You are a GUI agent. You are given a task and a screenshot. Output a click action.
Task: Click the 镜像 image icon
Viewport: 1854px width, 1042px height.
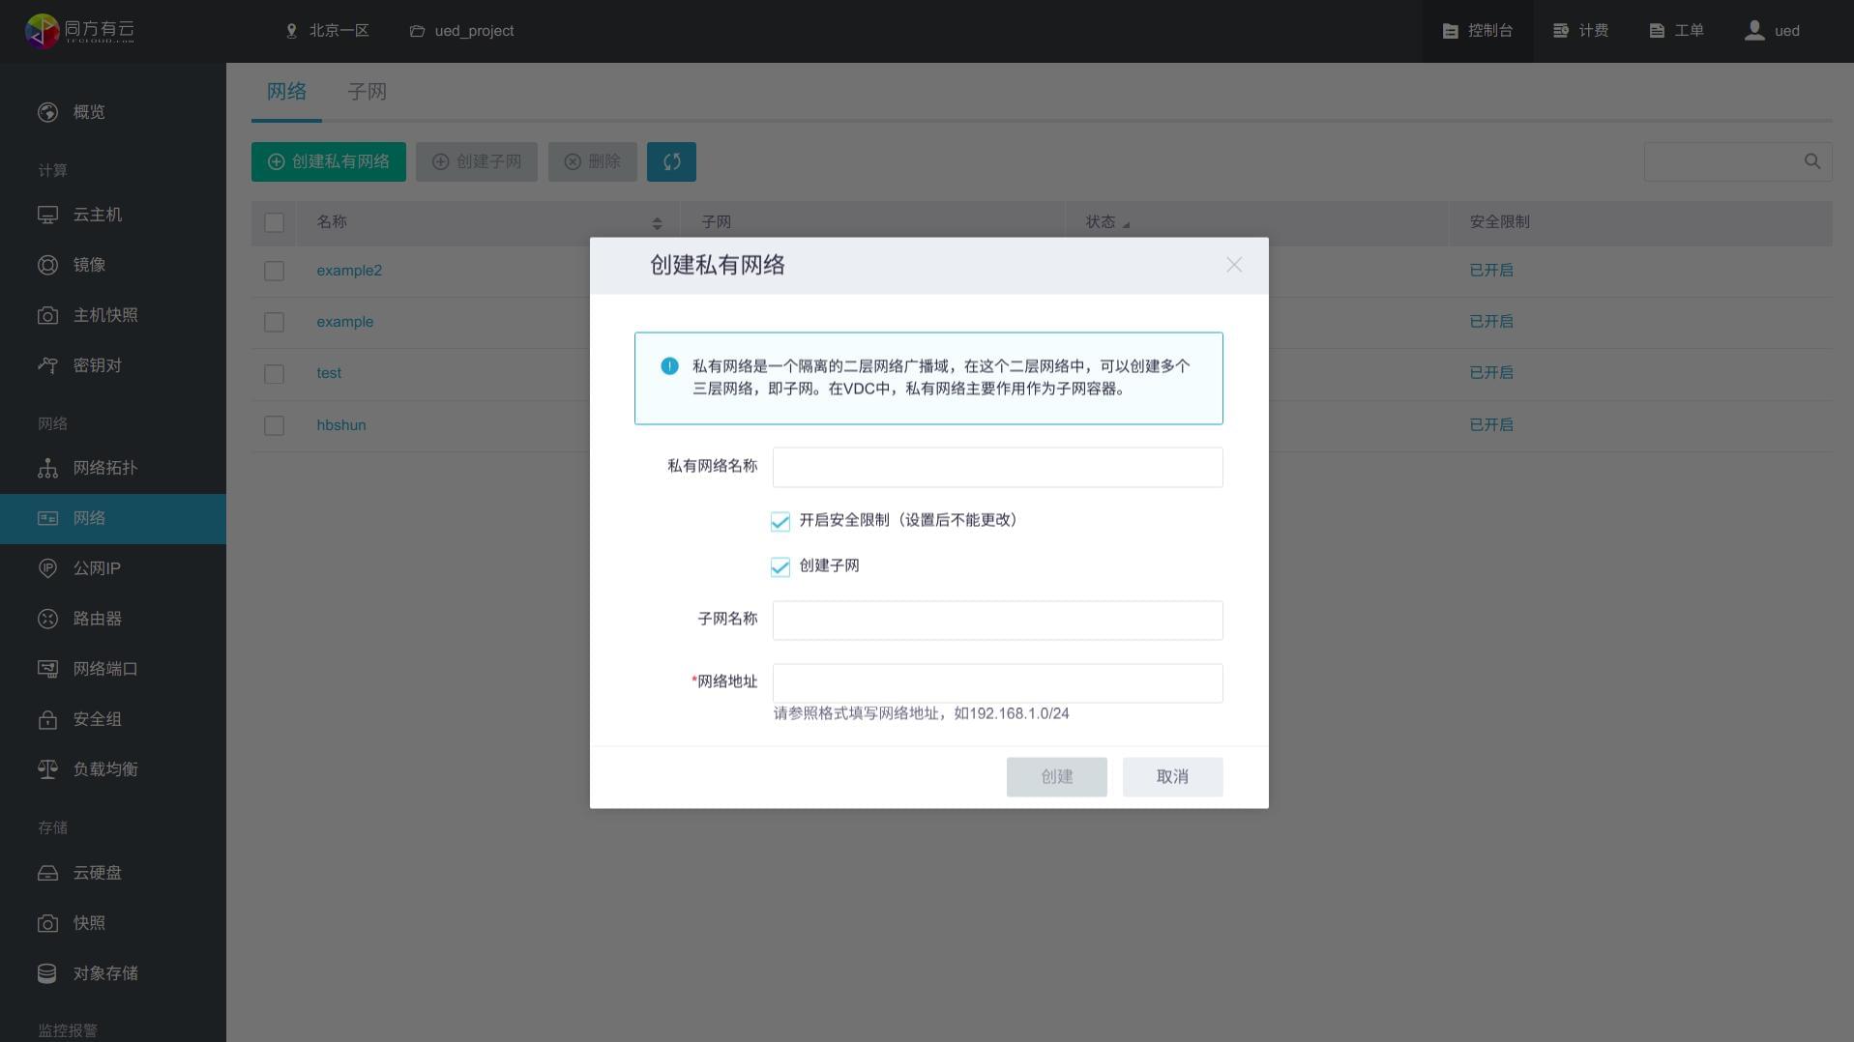[x=47, y=265]
